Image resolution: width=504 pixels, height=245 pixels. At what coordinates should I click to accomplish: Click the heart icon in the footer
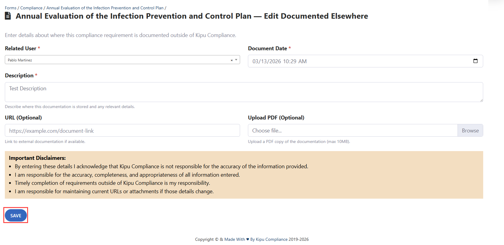248,239
